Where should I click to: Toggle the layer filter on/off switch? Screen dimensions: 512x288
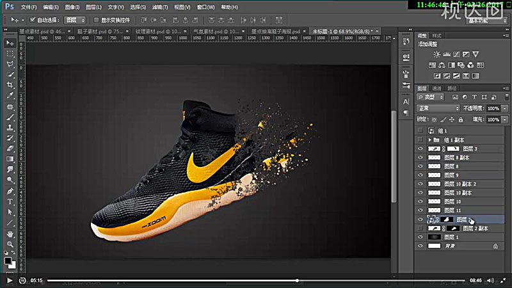click(507, 97)
